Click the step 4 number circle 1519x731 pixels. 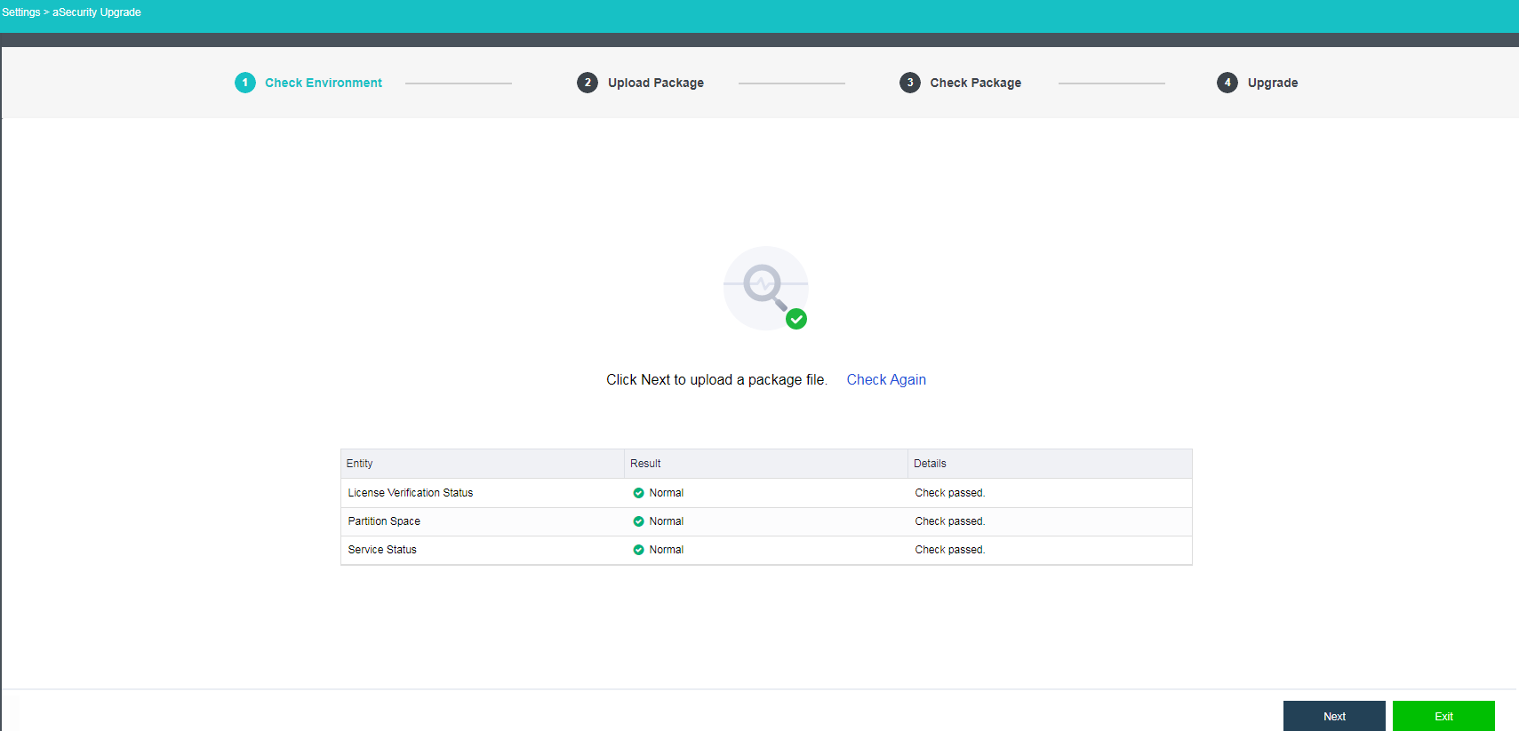point(1227,83)
